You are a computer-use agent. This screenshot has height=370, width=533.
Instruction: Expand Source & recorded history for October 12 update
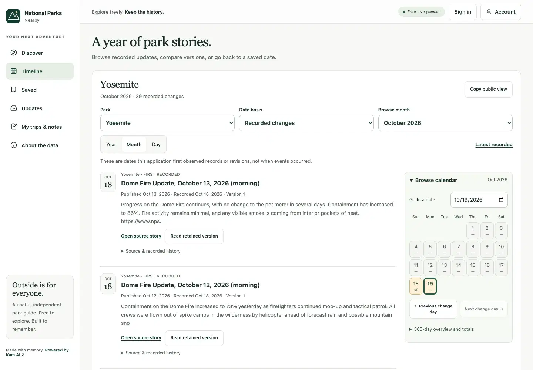point(151,353)
